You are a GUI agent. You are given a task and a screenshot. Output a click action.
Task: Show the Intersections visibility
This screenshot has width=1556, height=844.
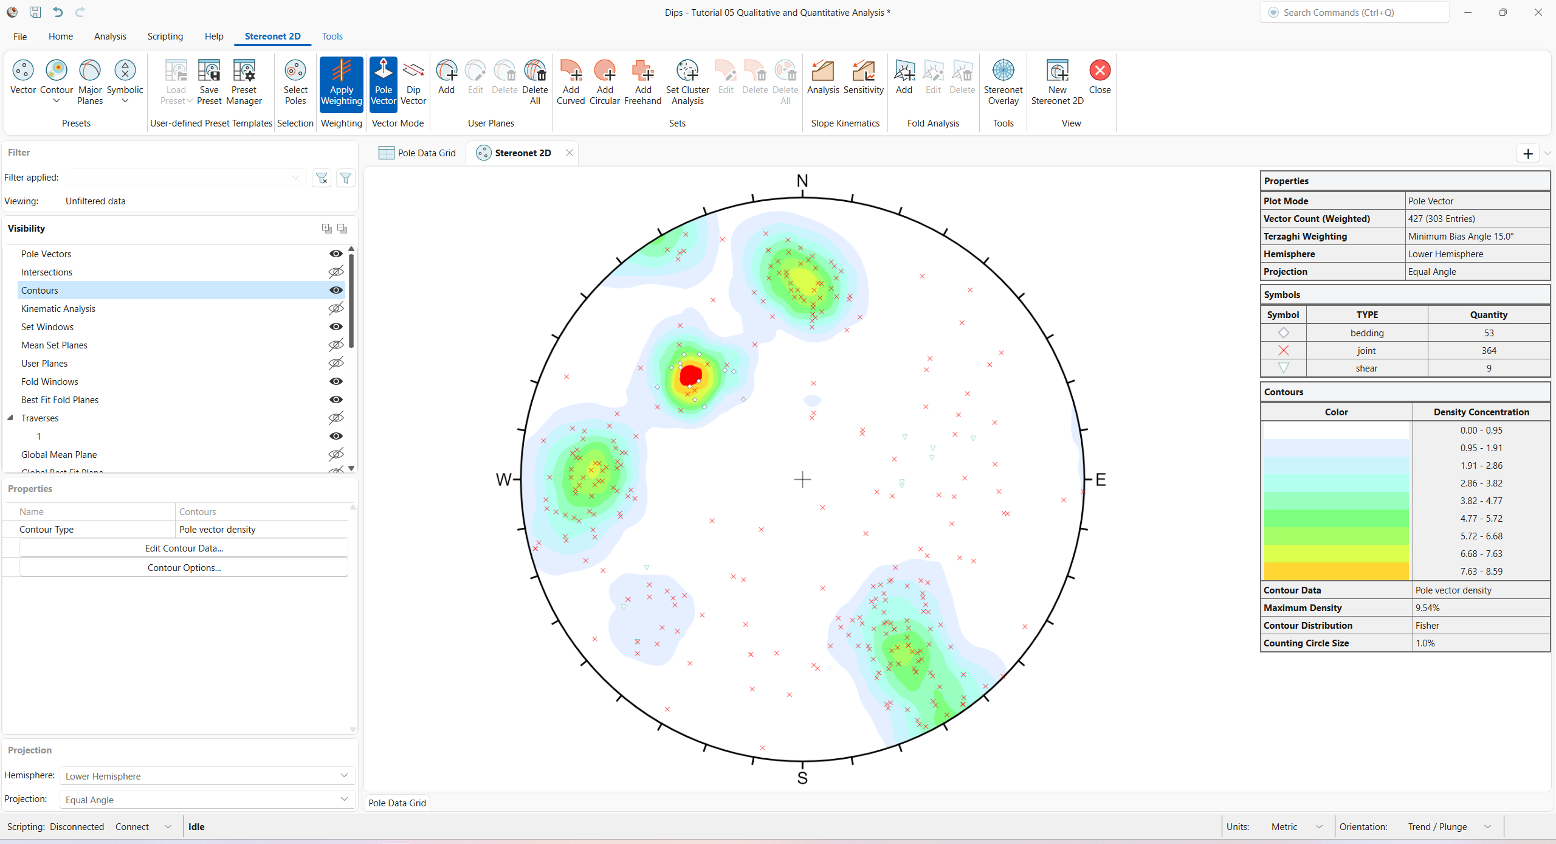click(x=336, y=272)
